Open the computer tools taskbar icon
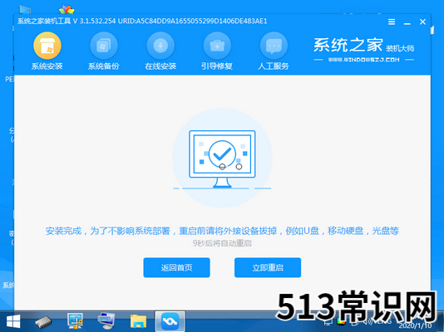 coord(75,321)
